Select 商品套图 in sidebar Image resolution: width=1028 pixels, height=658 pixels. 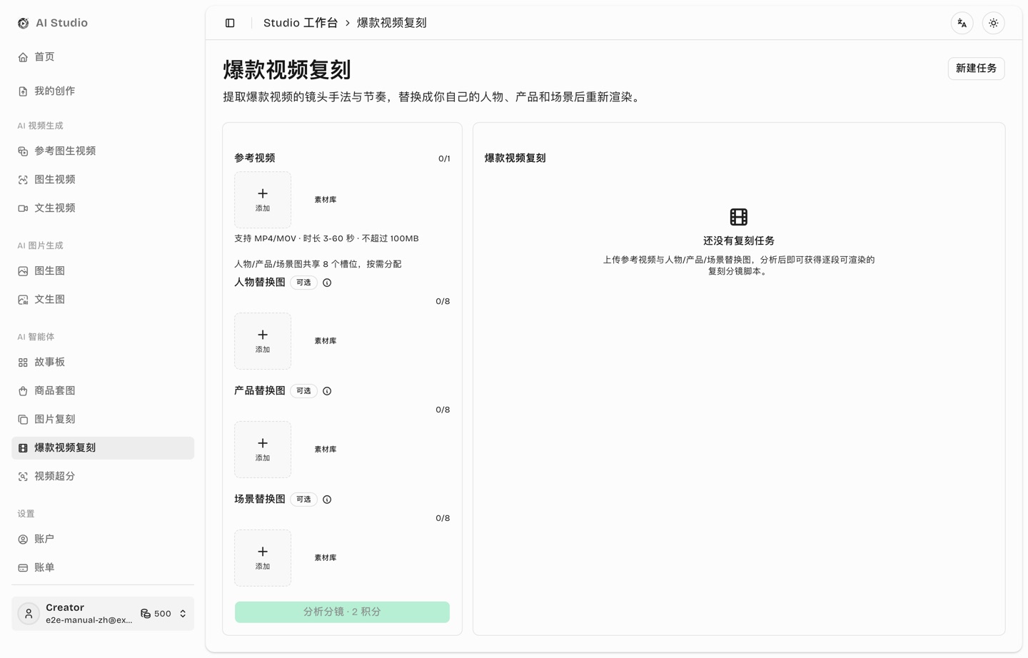click(x=103, y=391)
